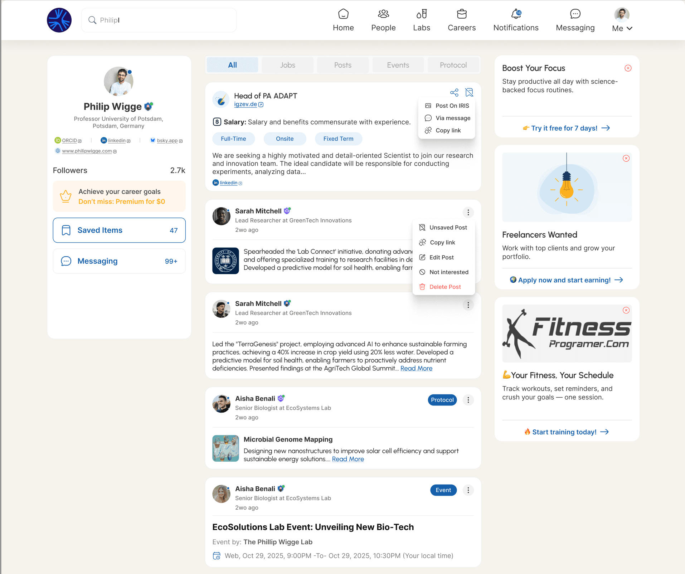
Task: Click the Labs flask icon
Action: pos(422,14)
